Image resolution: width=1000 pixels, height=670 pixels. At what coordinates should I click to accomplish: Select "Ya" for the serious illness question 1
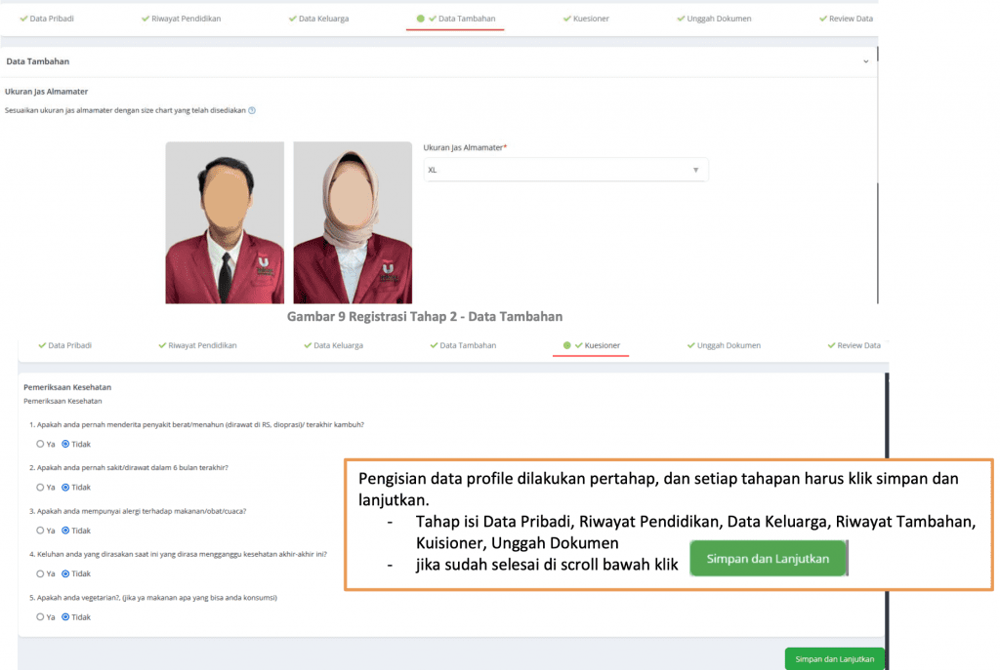click(x=40, y=444)
